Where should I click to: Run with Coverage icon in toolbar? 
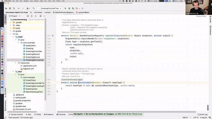coord(73,8)
